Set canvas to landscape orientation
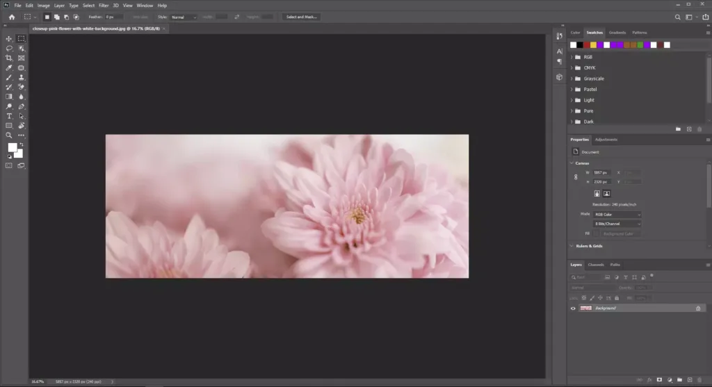 tap(606, 194)
